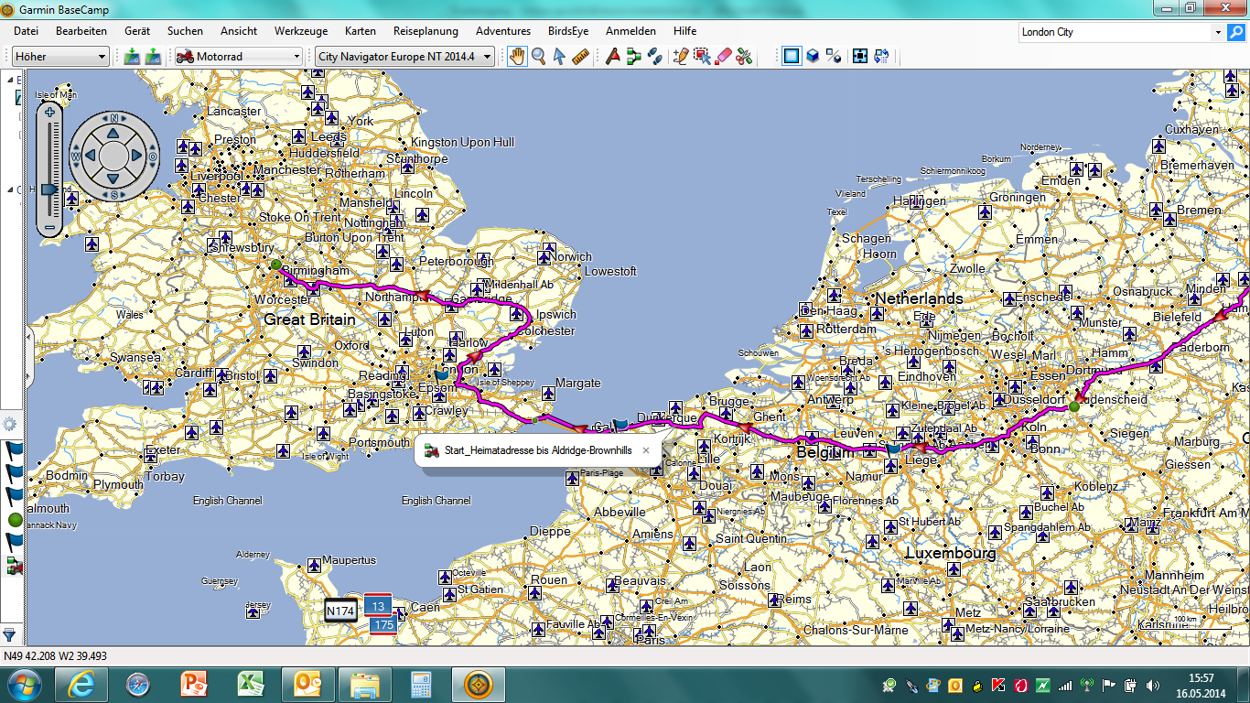This screenshot has height=703, width=1250.
Task: Toggle the 3D map view cube
Action: (x=812, y=57)
